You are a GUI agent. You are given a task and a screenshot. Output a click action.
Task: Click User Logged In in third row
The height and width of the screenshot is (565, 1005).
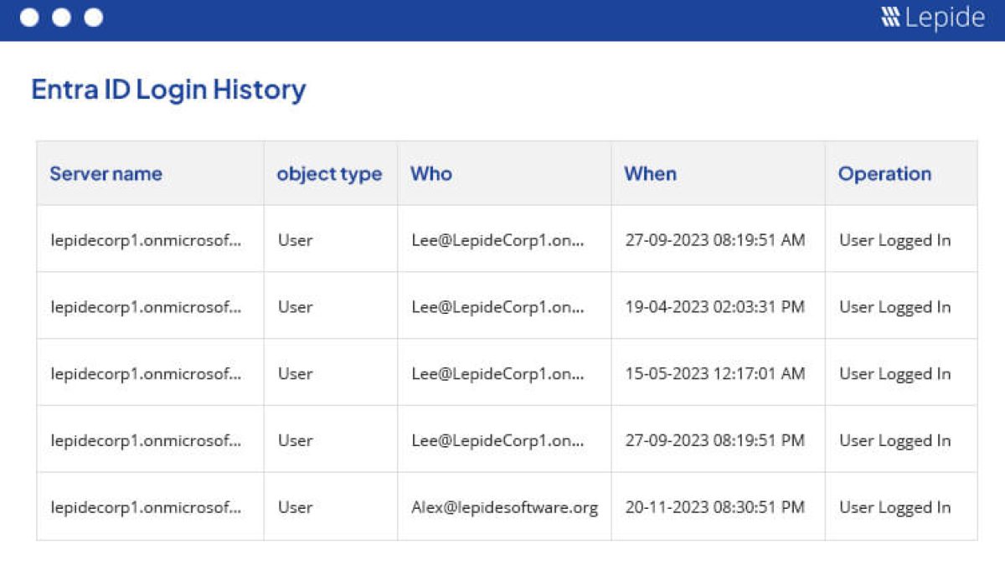894,373
